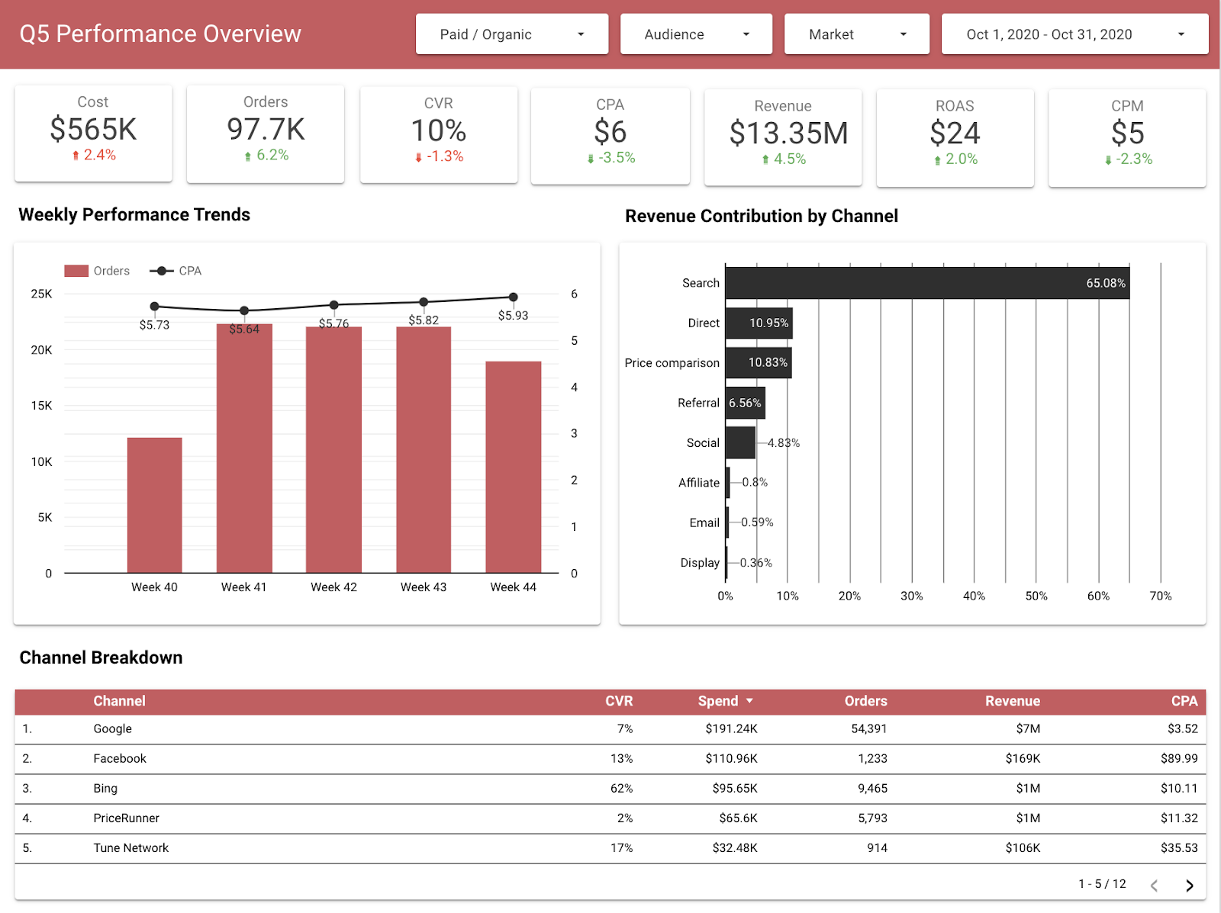Click the CPM $5 scorecard value
The image size is (1221, 913).
tap(1127, 133)
